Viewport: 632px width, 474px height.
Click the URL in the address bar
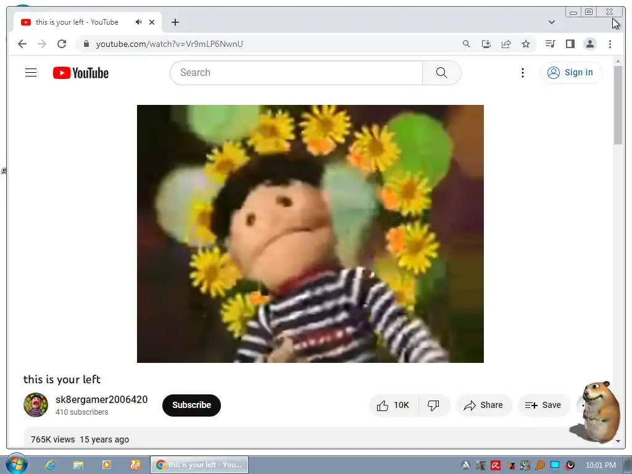[170, 44]
